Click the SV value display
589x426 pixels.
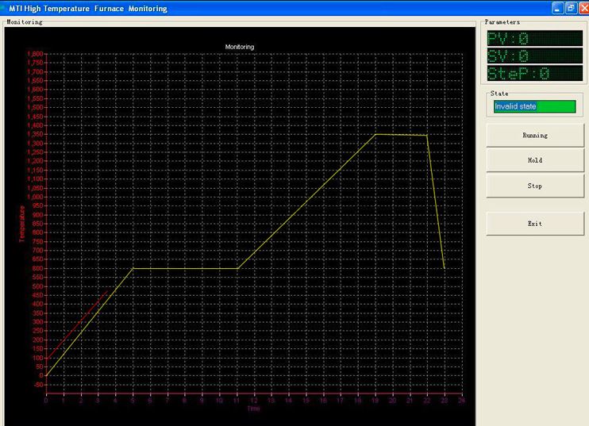[533, 56]
